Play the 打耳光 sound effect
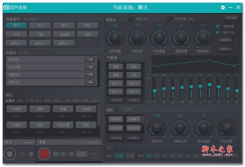Screen dimensions: 245x167 point(17,125)
